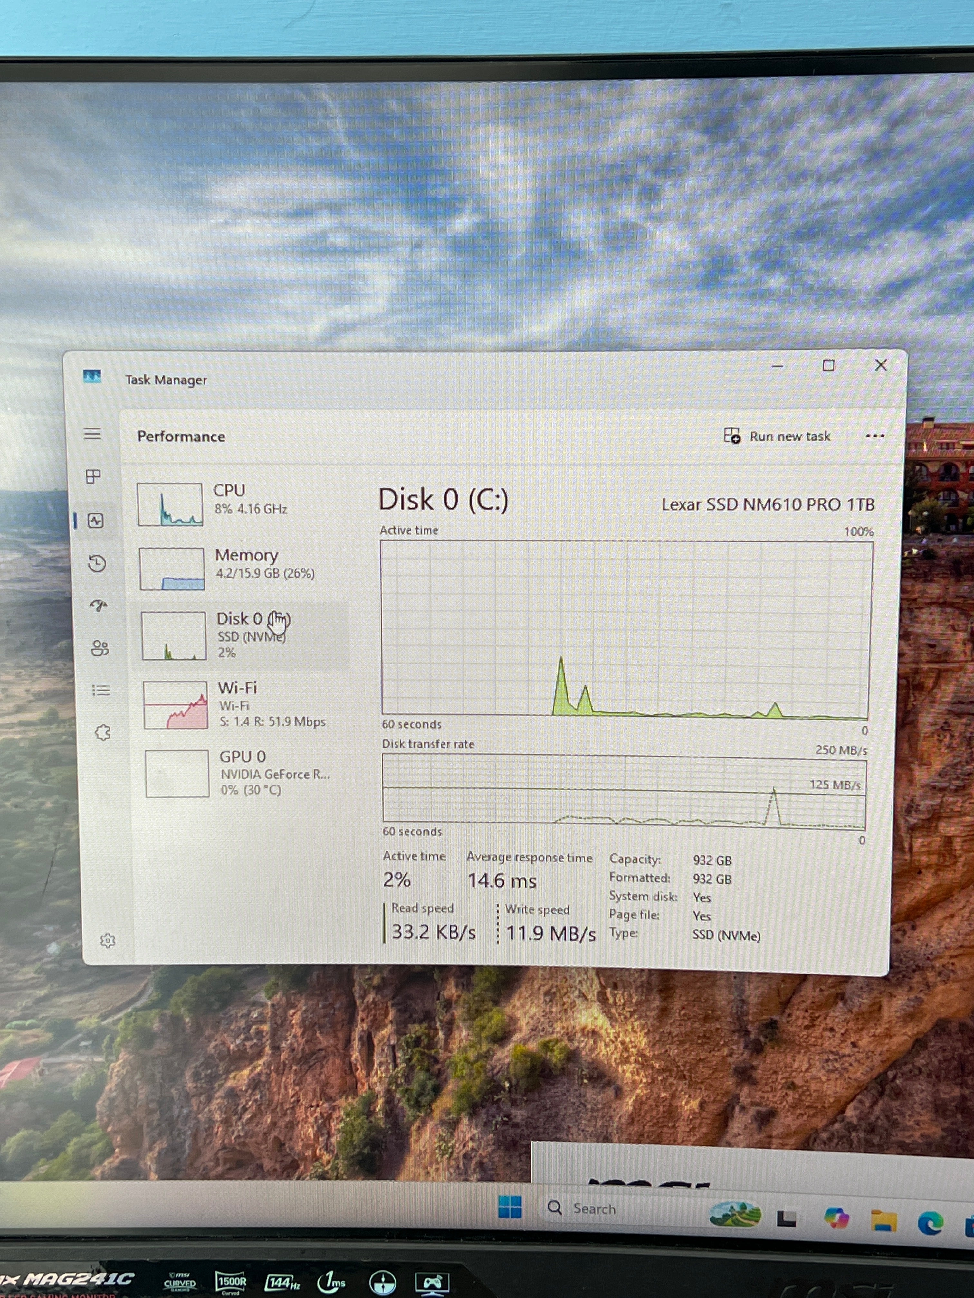Image resolution: width=974 pixels, height=1298 pixels.
Task: Close the Task Manager window
Action: (x=881, y=365)
